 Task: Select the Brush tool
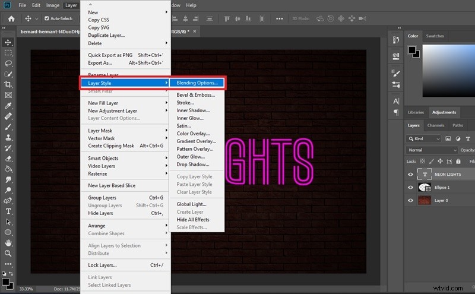pyautogui.click(x=8, y=127)
